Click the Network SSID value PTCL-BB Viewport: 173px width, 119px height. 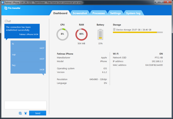pyautogui.click(x=159, y=58)
